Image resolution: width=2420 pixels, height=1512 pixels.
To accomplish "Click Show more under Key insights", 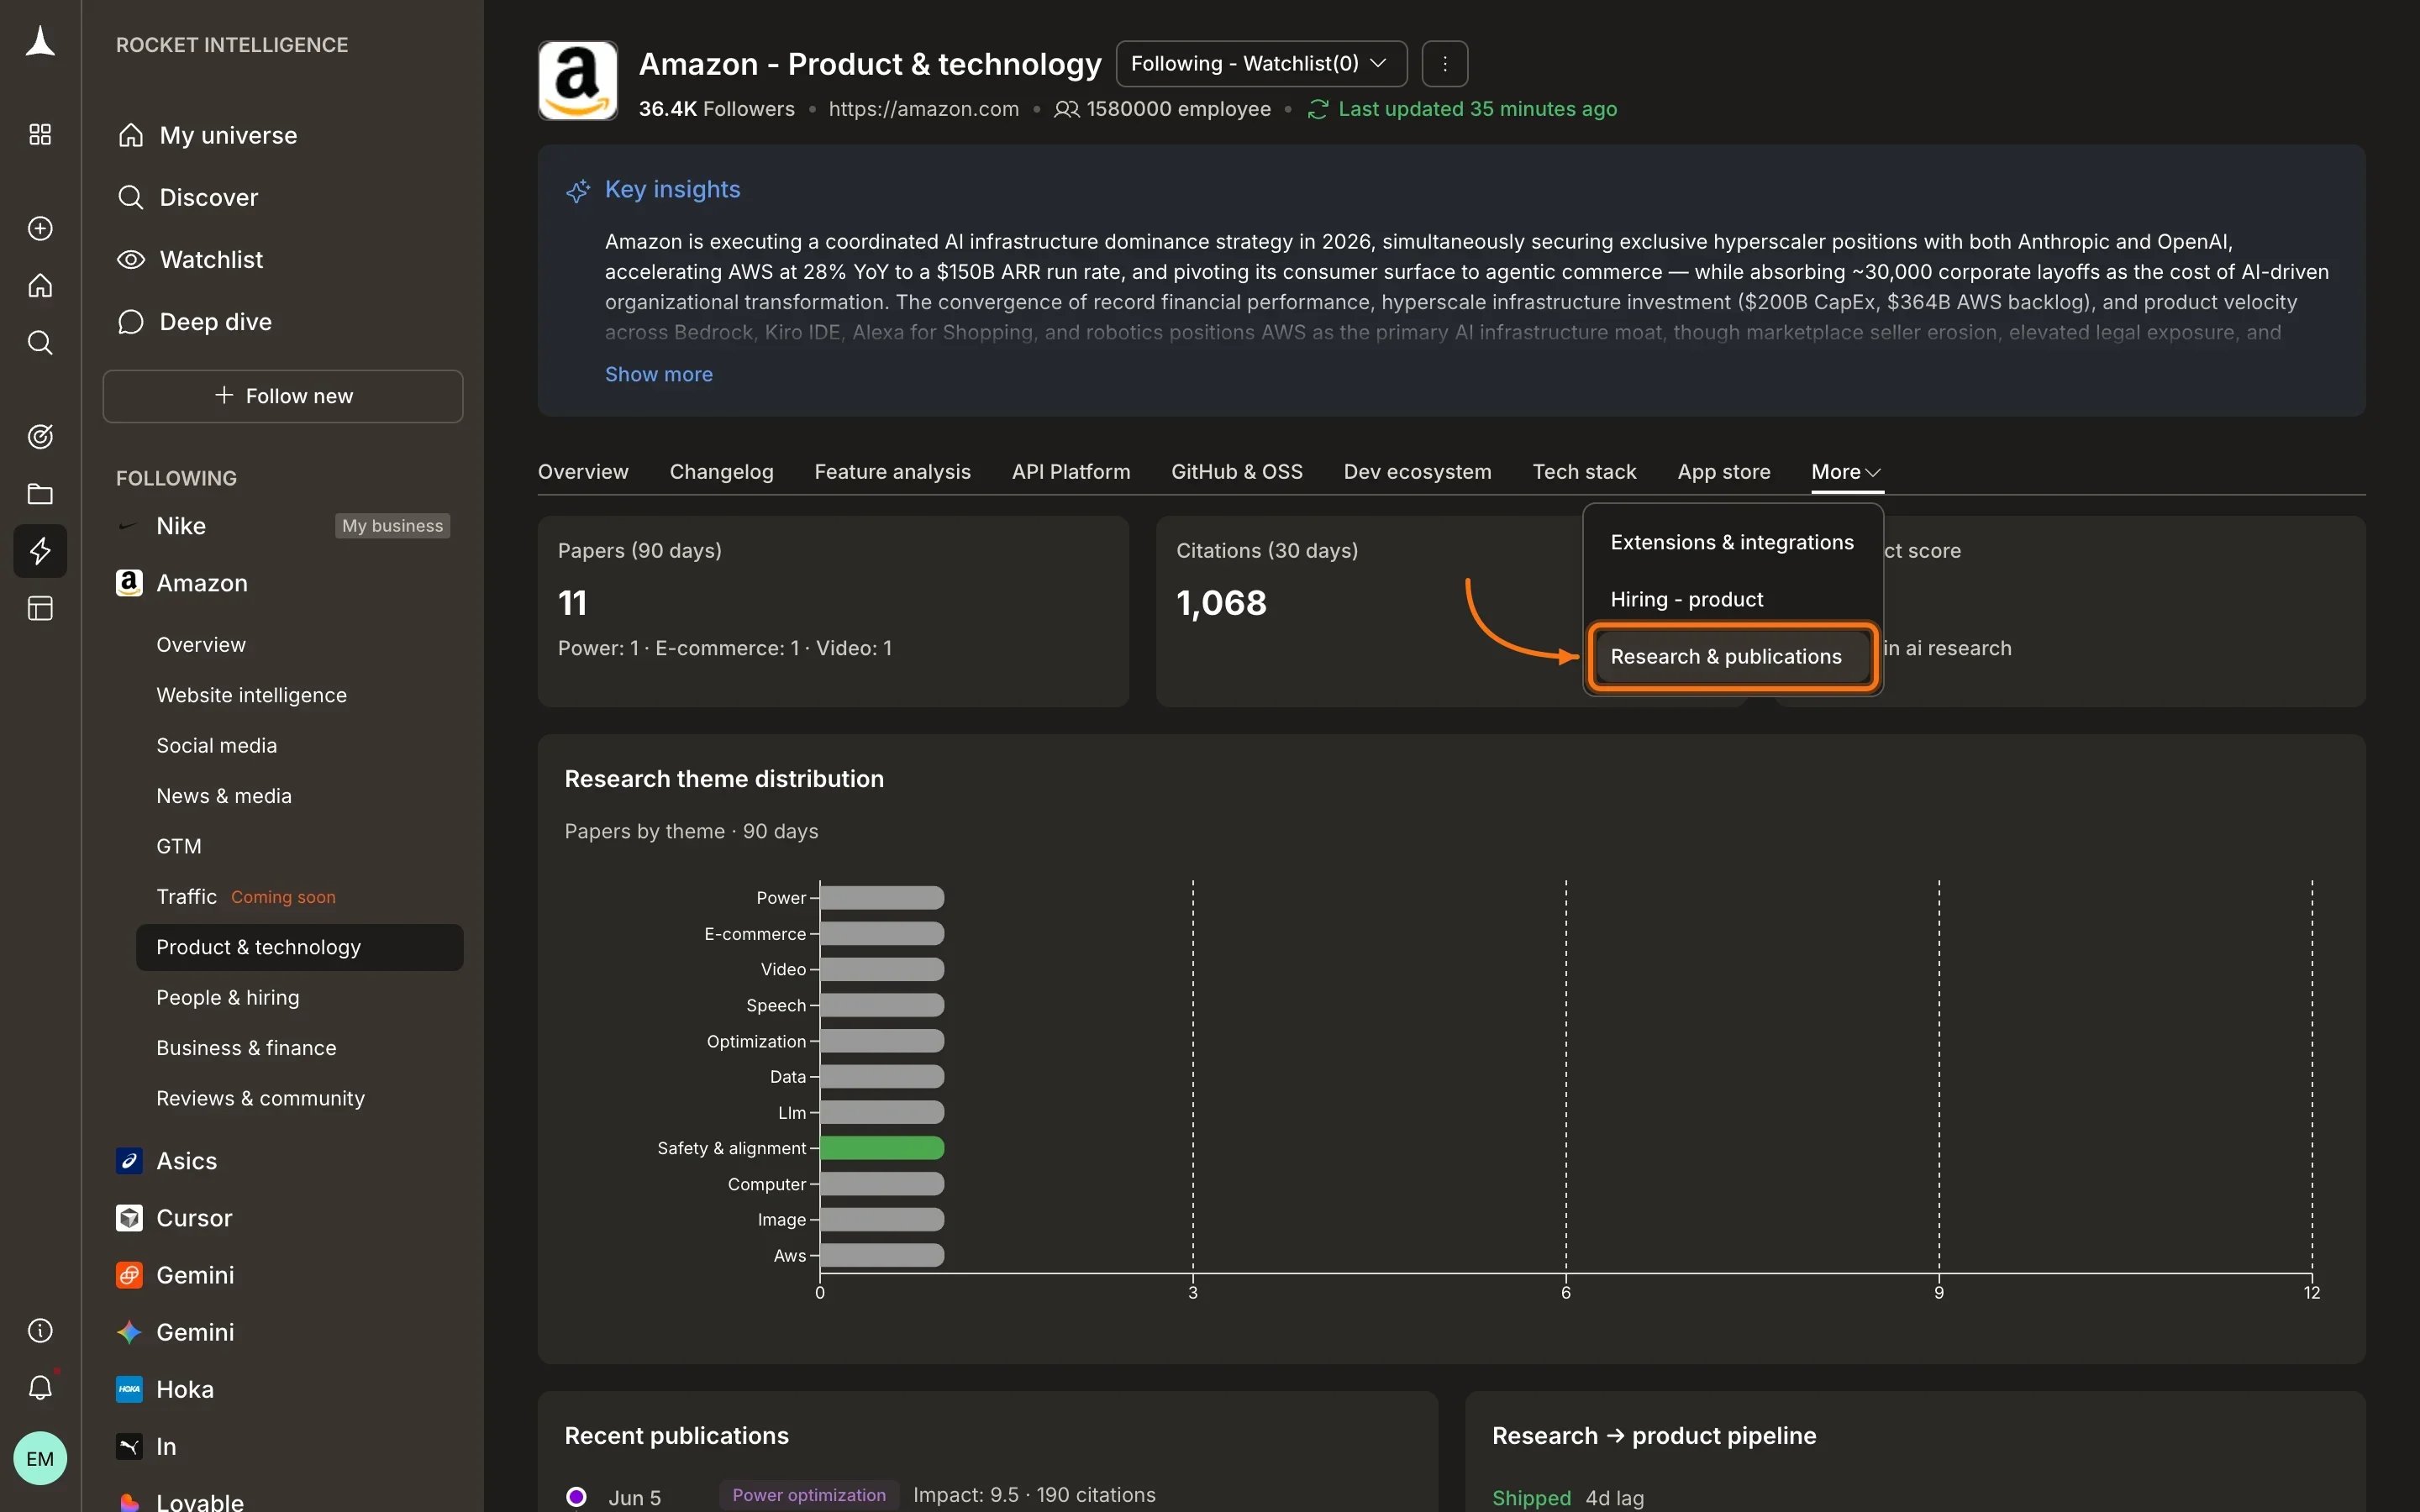I will [x=658, y=374].
